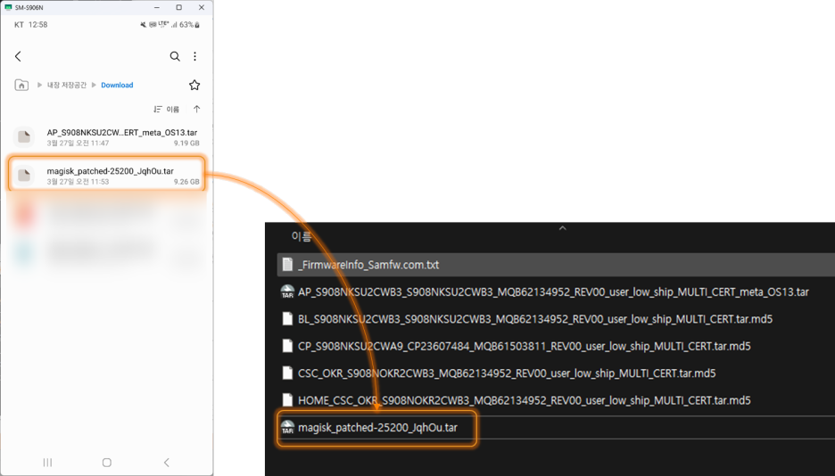Toggle the ascending sort order arrow
This screenshot has height=476, width=835.
(x=196, y=109)
